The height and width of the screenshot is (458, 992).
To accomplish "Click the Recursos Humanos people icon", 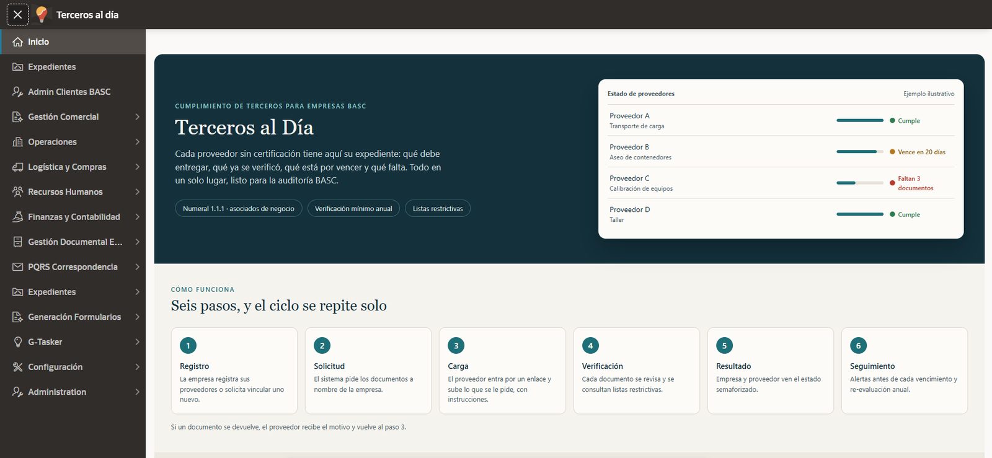I will (x=18, y=192).
